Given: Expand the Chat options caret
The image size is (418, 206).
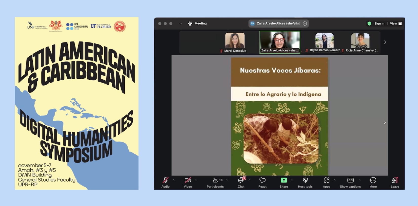Looking at the screenshot, I should click(249, 180).
